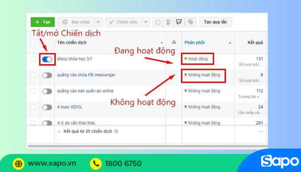Click result value 131
Viewport: 301px width, 172px height.
[x=259, y=59]
